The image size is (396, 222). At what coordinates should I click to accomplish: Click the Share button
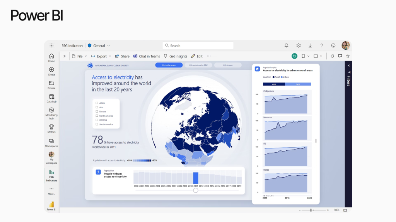(x=122, y=56)
